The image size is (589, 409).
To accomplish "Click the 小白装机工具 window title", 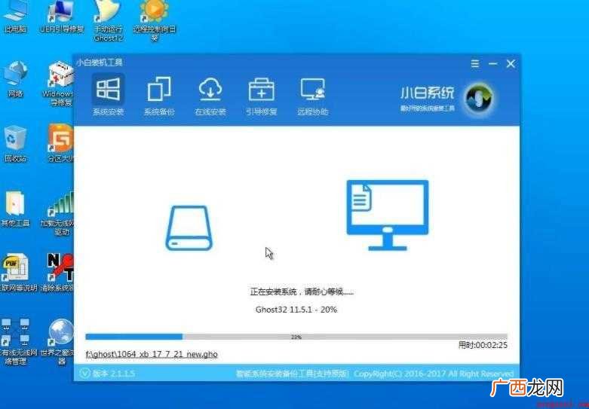I will 100,63.
